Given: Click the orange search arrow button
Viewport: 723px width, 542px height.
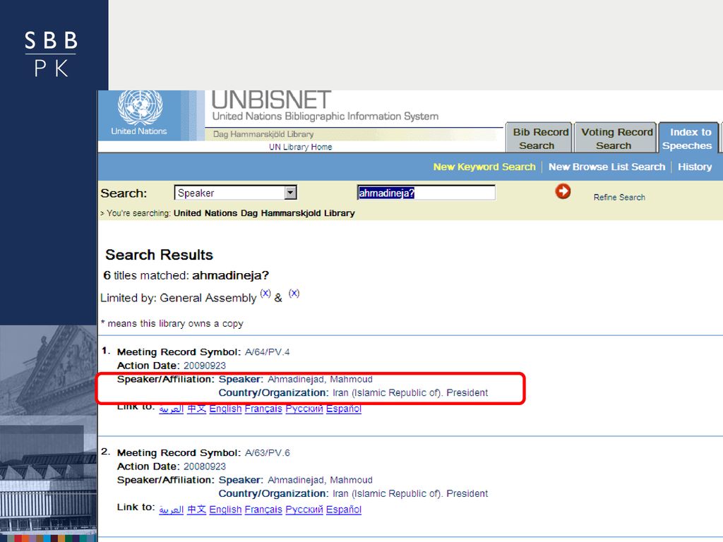Looking at the screenshot, I should [563, 191].
